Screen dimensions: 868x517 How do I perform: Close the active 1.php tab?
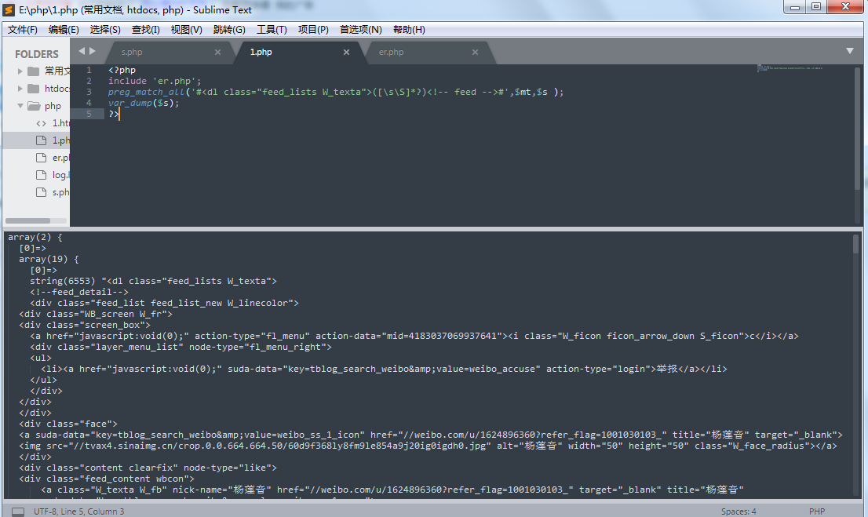tap(346, 53)
